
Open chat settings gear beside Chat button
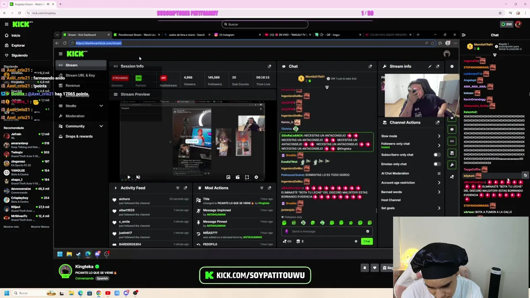356,241
